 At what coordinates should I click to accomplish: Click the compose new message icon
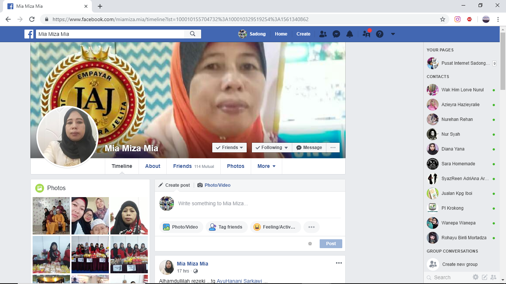click(485, 277)
